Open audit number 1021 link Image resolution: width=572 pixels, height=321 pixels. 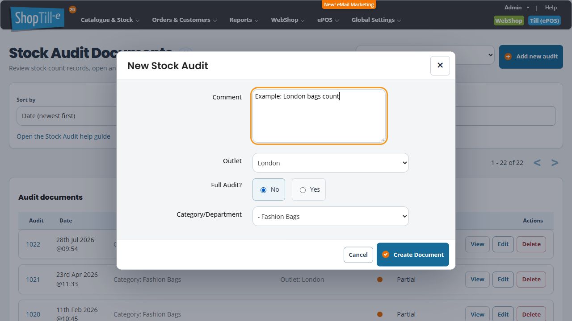33,280
